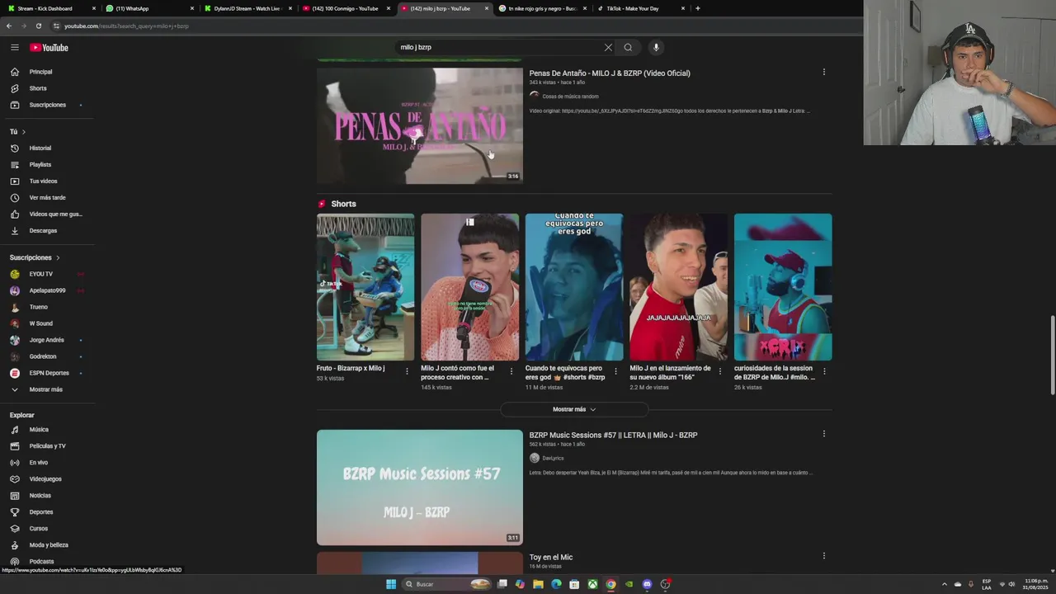Screen dimensions: 1056x594
Task: Switch to WhatsApp browser tab
Action: click(147, 8)
